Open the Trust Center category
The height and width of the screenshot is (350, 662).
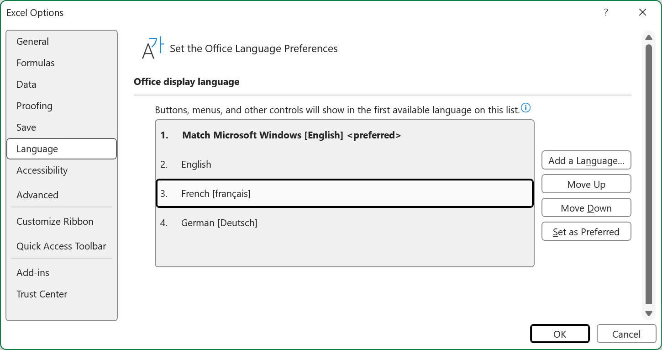pos(62,294)
